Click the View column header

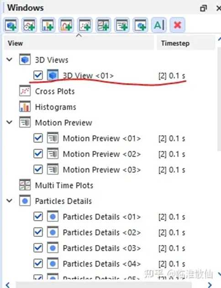pyautogui.click(x=79, y=43)
